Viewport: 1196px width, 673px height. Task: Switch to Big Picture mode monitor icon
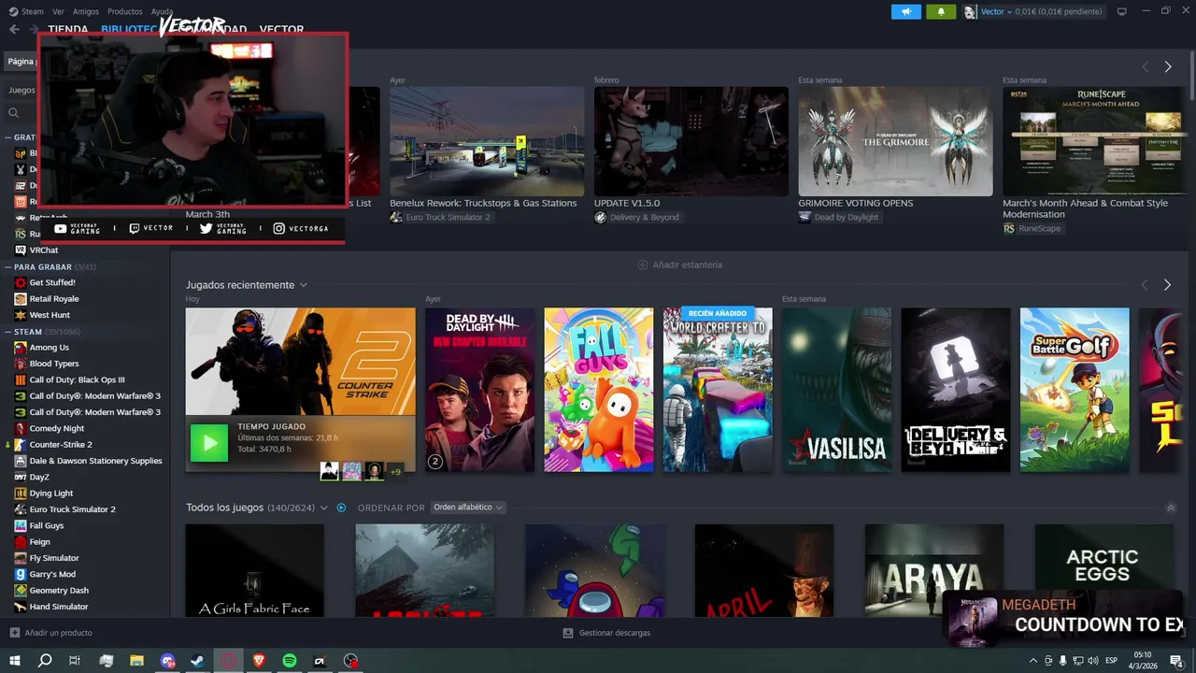1122,11
